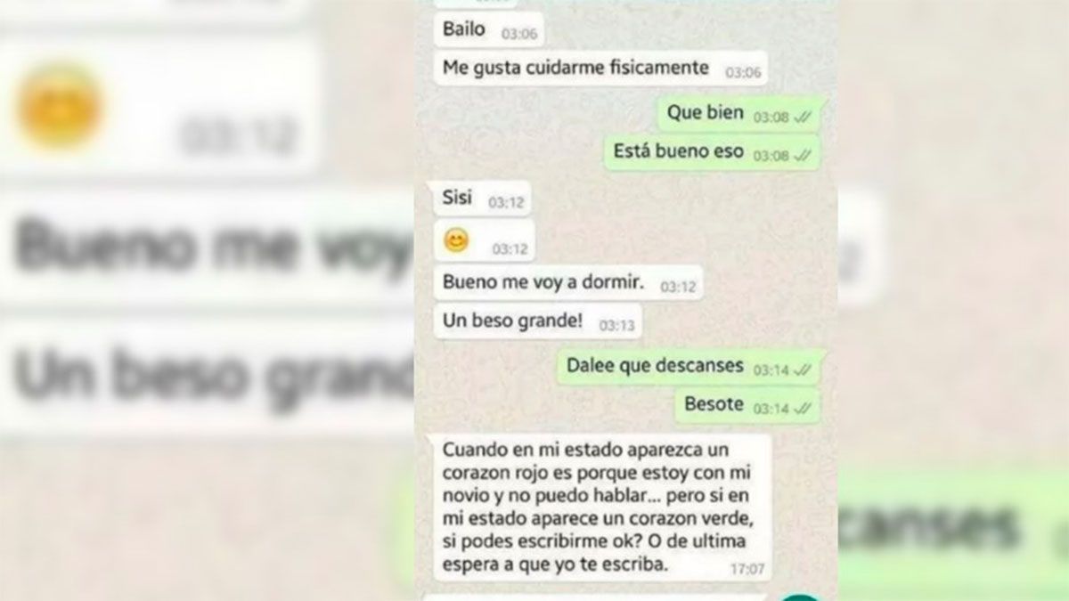Click the read receipt ticks beside 'Está bueno eso'
Screen dimensions: 1069x601
pyautogui.click(x=802, y=155)
